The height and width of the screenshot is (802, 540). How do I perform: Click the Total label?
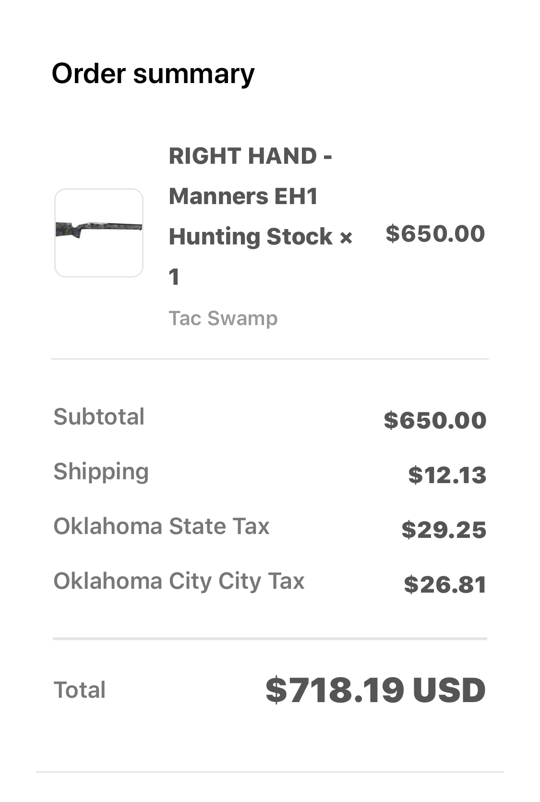click(x=80, y=690)
